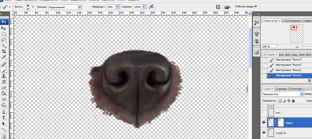Enable airbrush mode in options bar
This screenshot has width=312, height=139.
[x=151, y=7]
